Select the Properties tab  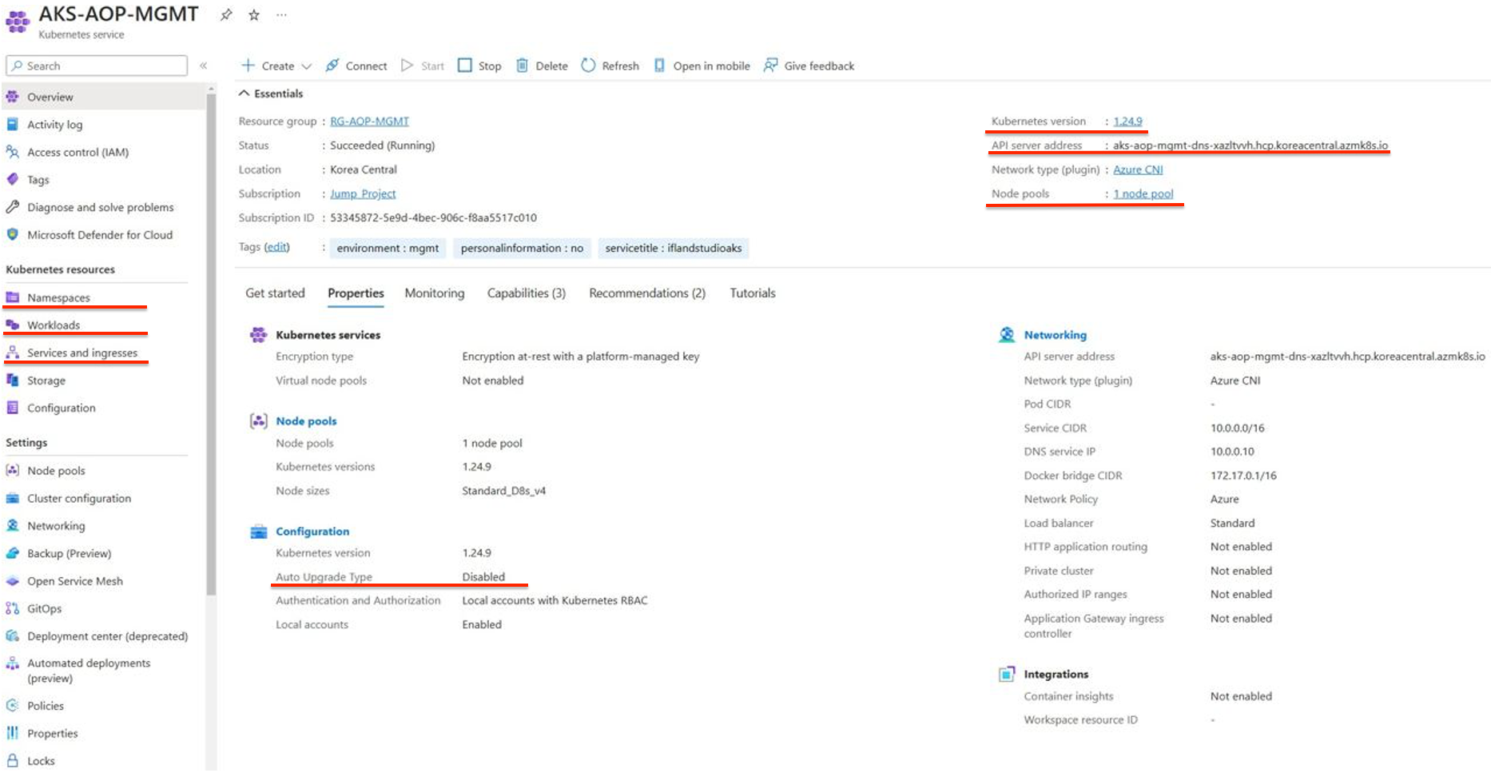(x=356, y=293)
